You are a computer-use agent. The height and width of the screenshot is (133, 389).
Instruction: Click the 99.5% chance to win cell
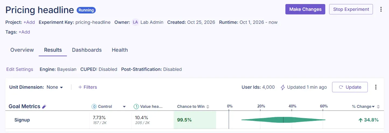(x=195, y=120)
